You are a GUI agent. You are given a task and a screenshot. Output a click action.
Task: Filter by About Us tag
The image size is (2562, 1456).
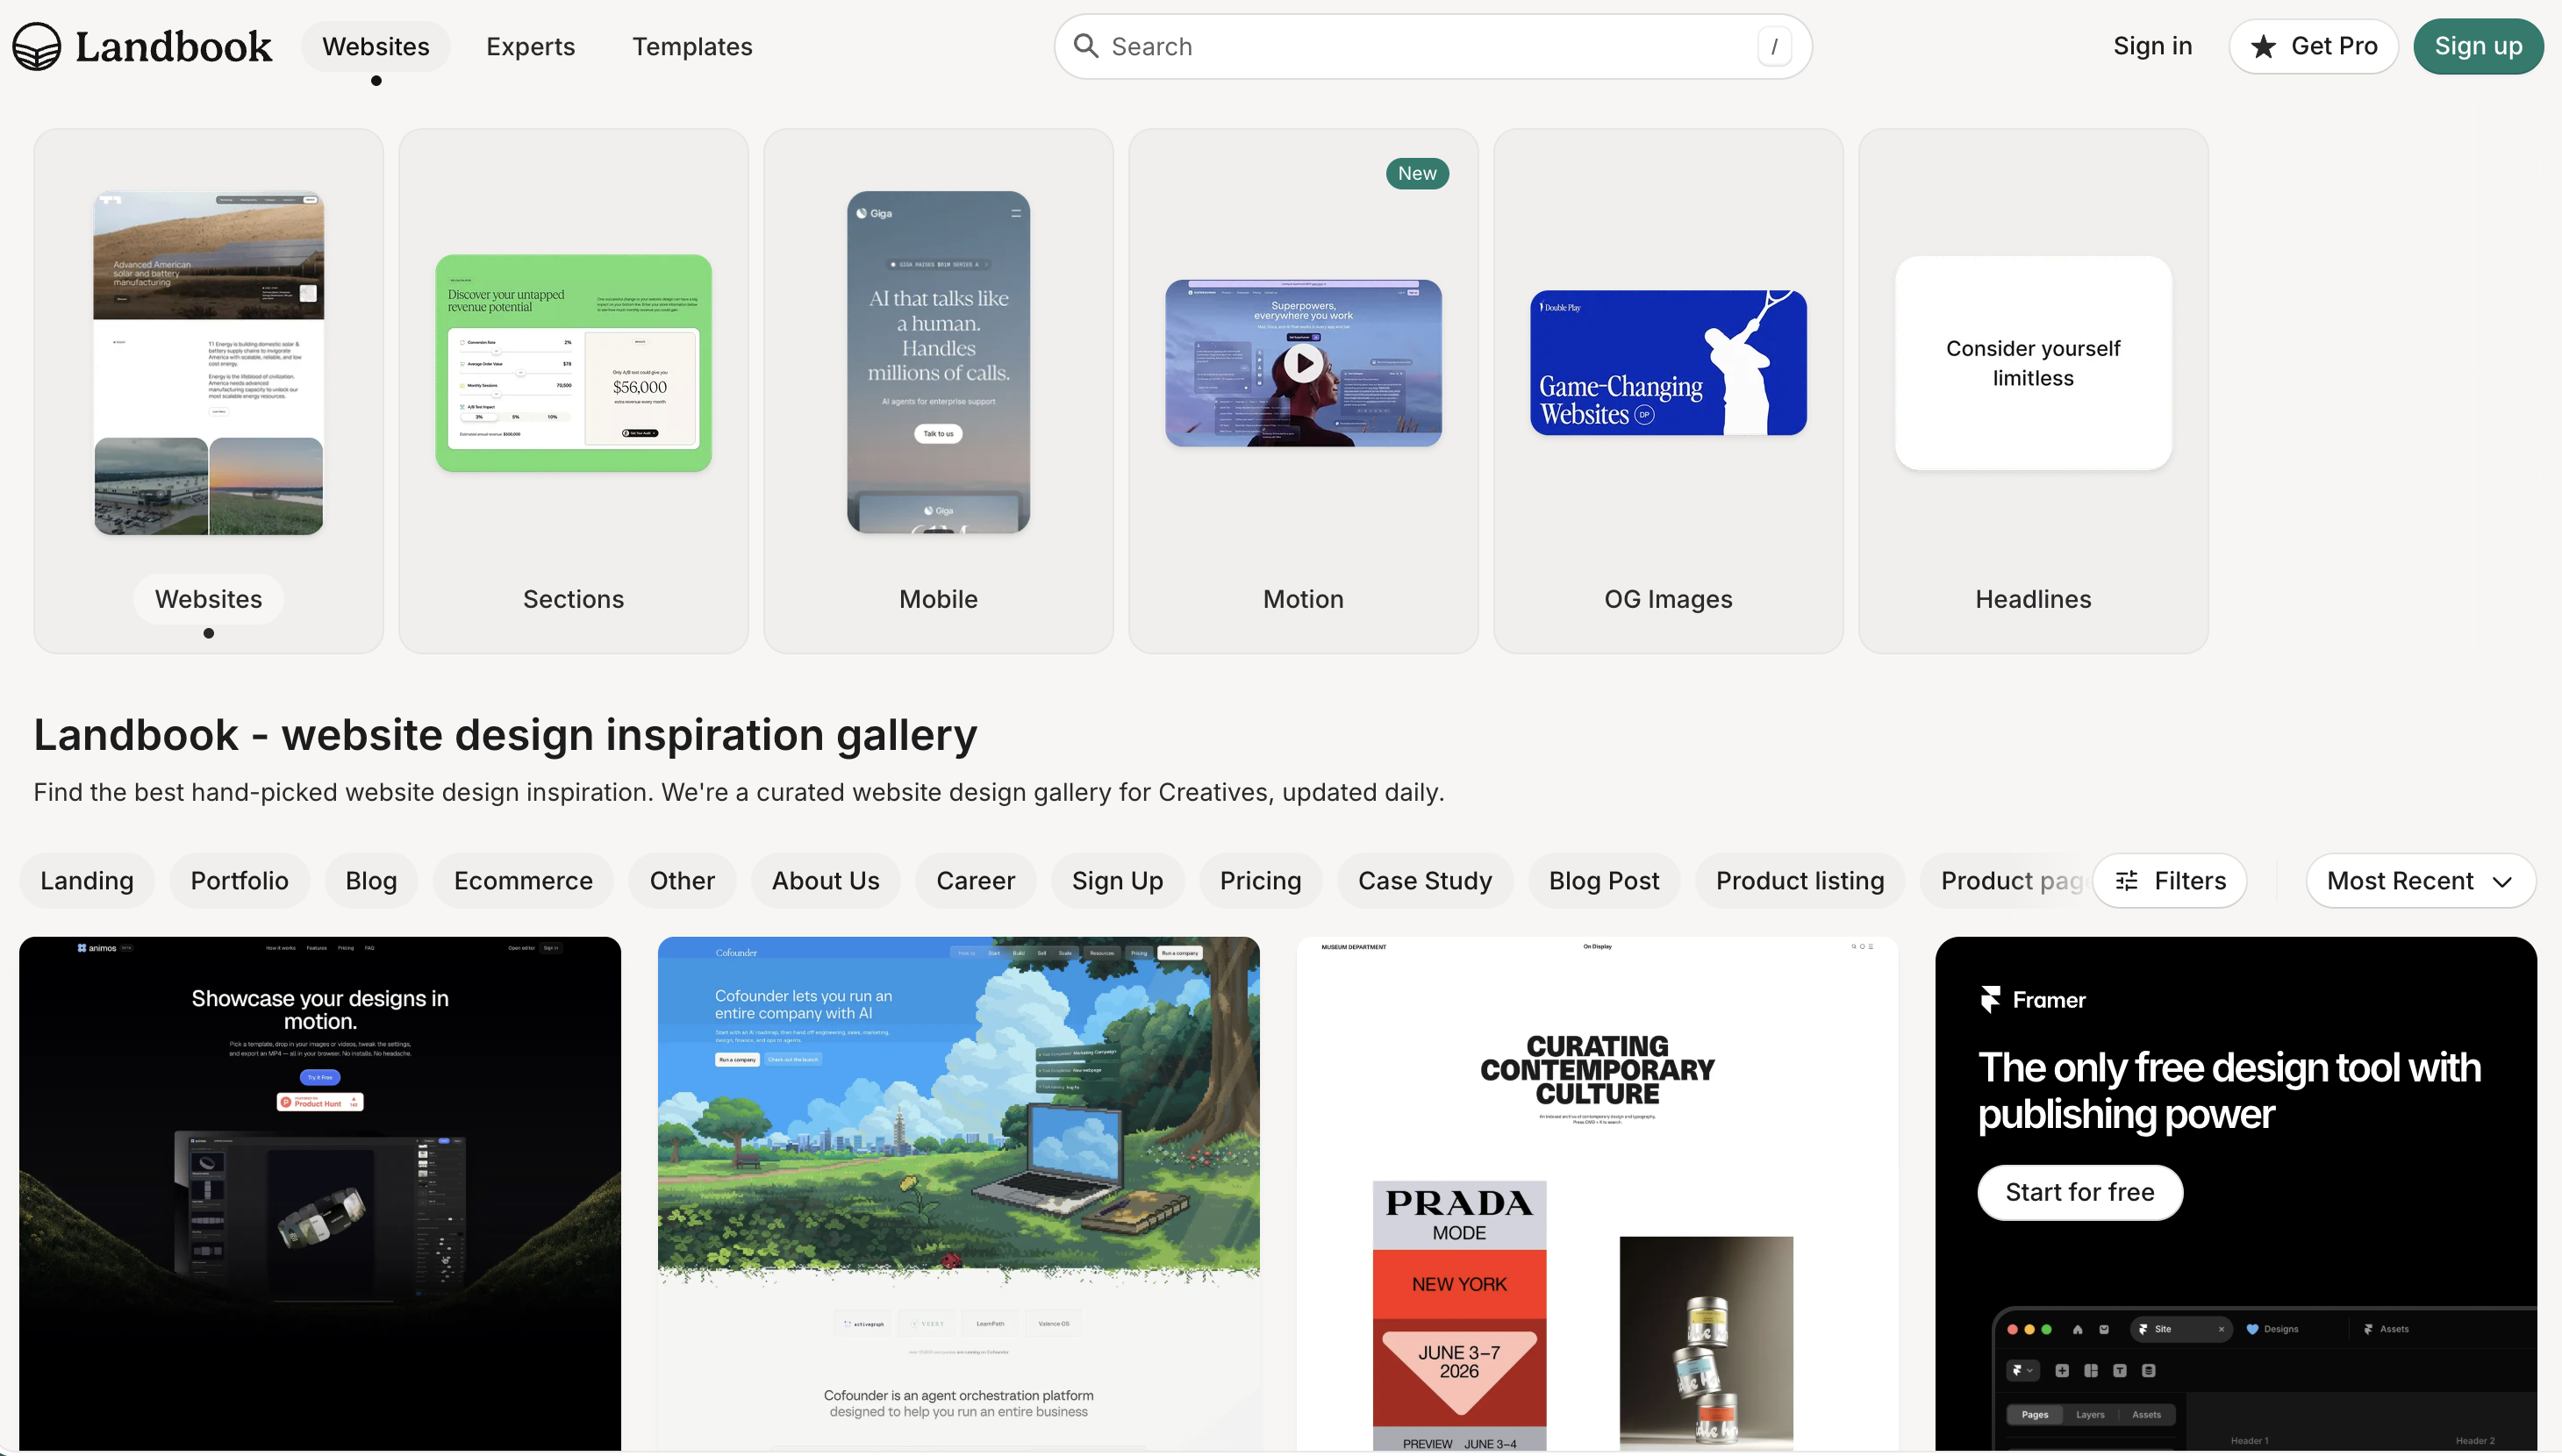[x=825, y=880]
